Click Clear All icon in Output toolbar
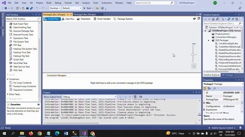This screenshot has height=137, width=245. (x=135, y=97)
